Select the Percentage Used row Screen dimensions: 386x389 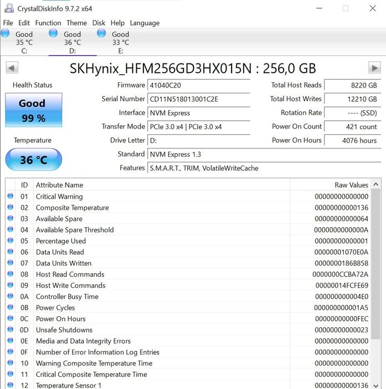coord(188,241)
